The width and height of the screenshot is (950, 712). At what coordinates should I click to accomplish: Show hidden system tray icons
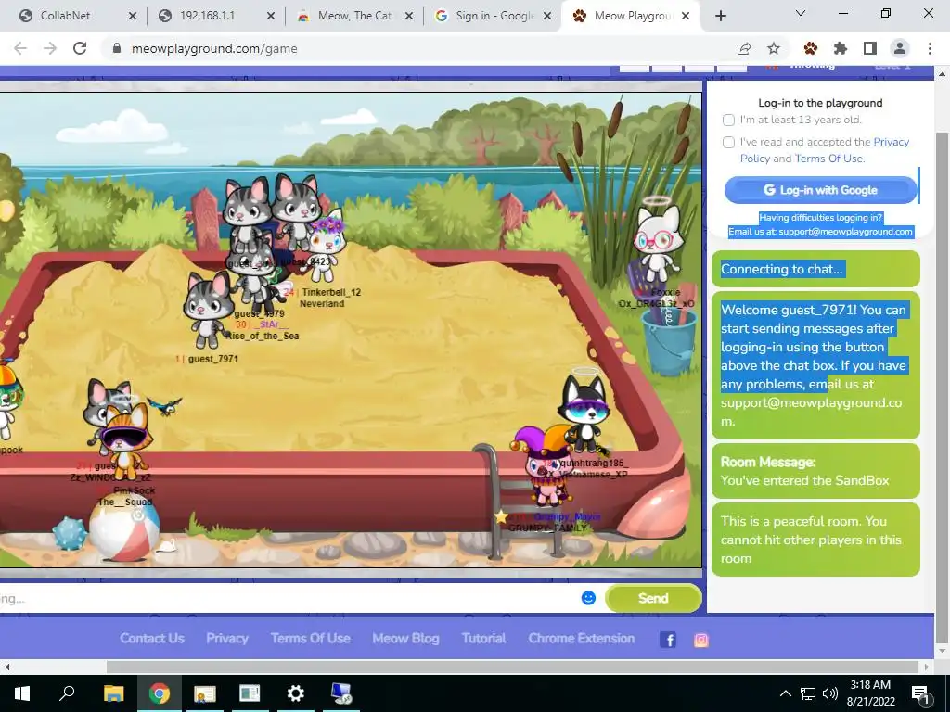click(785, 693)
